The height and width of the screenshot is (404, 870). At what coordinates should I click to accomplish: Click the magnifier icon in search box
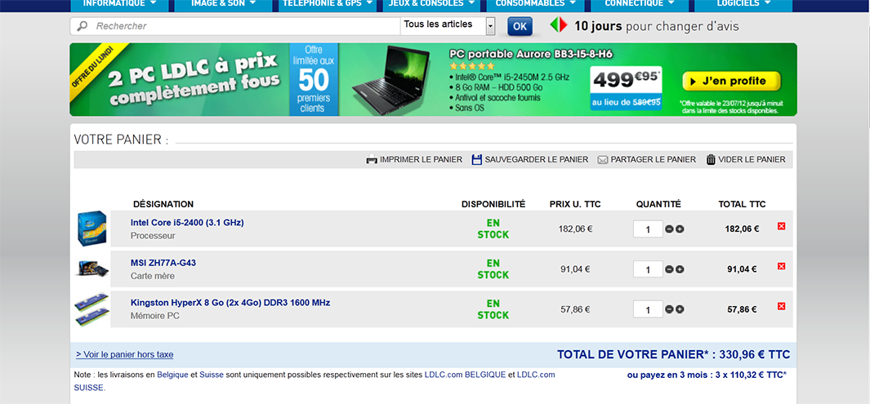[x=83, y=26]
